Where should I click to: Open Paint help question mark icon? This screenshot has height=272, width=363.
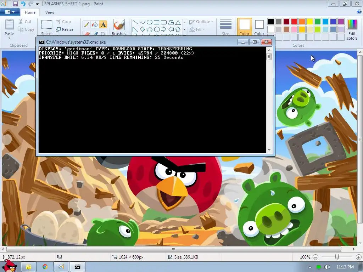(x=359, y=12)
